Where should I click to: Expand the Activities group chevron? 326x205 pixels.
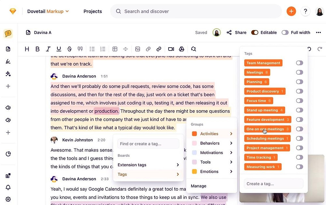231,134
